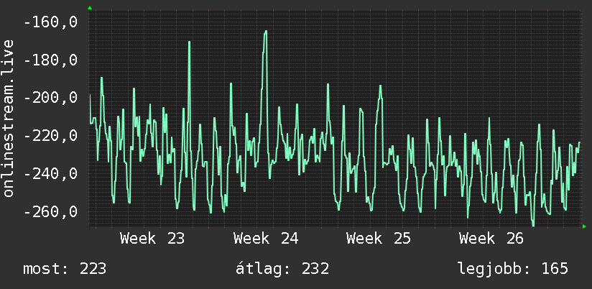This screenshot has width=592, height=289.
Task: Click the -160,0 y-axis label
Action: pos(50,22)
